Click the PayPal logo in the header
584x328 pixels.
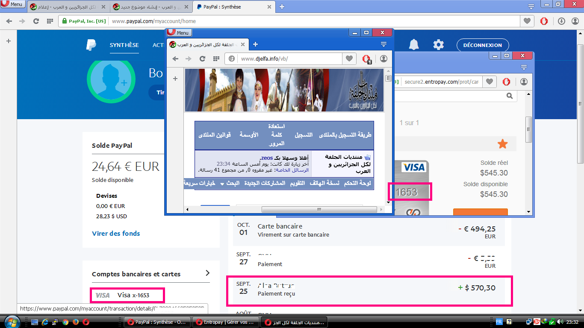[x=91, y=45]
